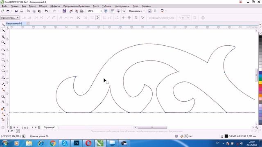Toggle Reflect nodes vertically button

(129, 18)
